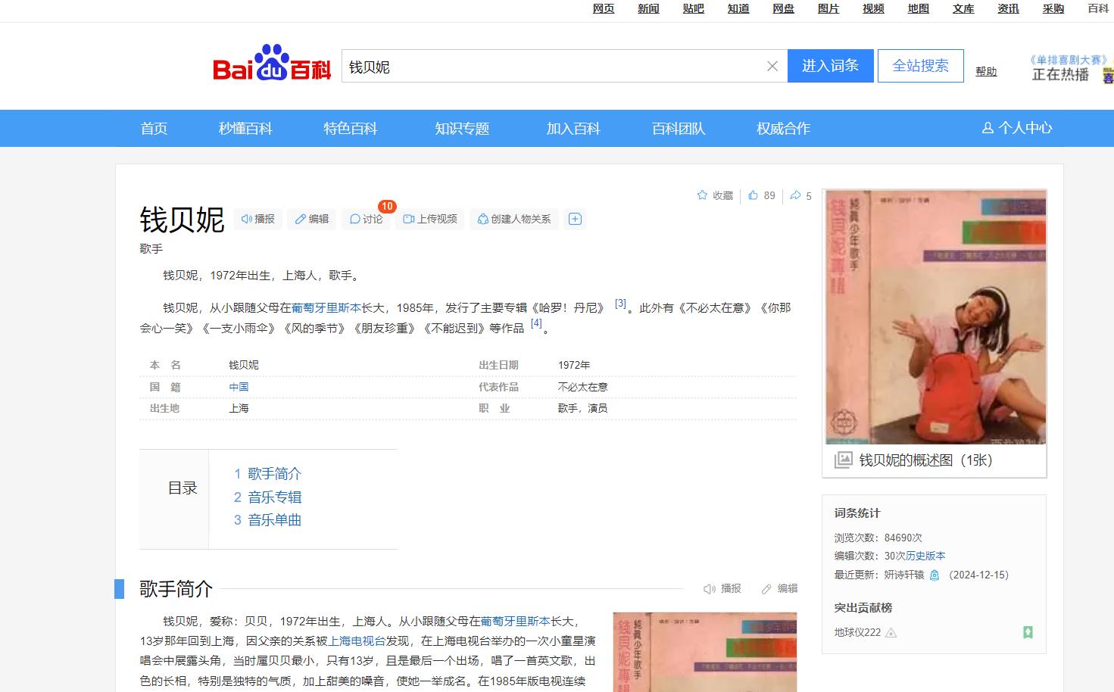Share the entry via share icon 5

coord(800,195)
